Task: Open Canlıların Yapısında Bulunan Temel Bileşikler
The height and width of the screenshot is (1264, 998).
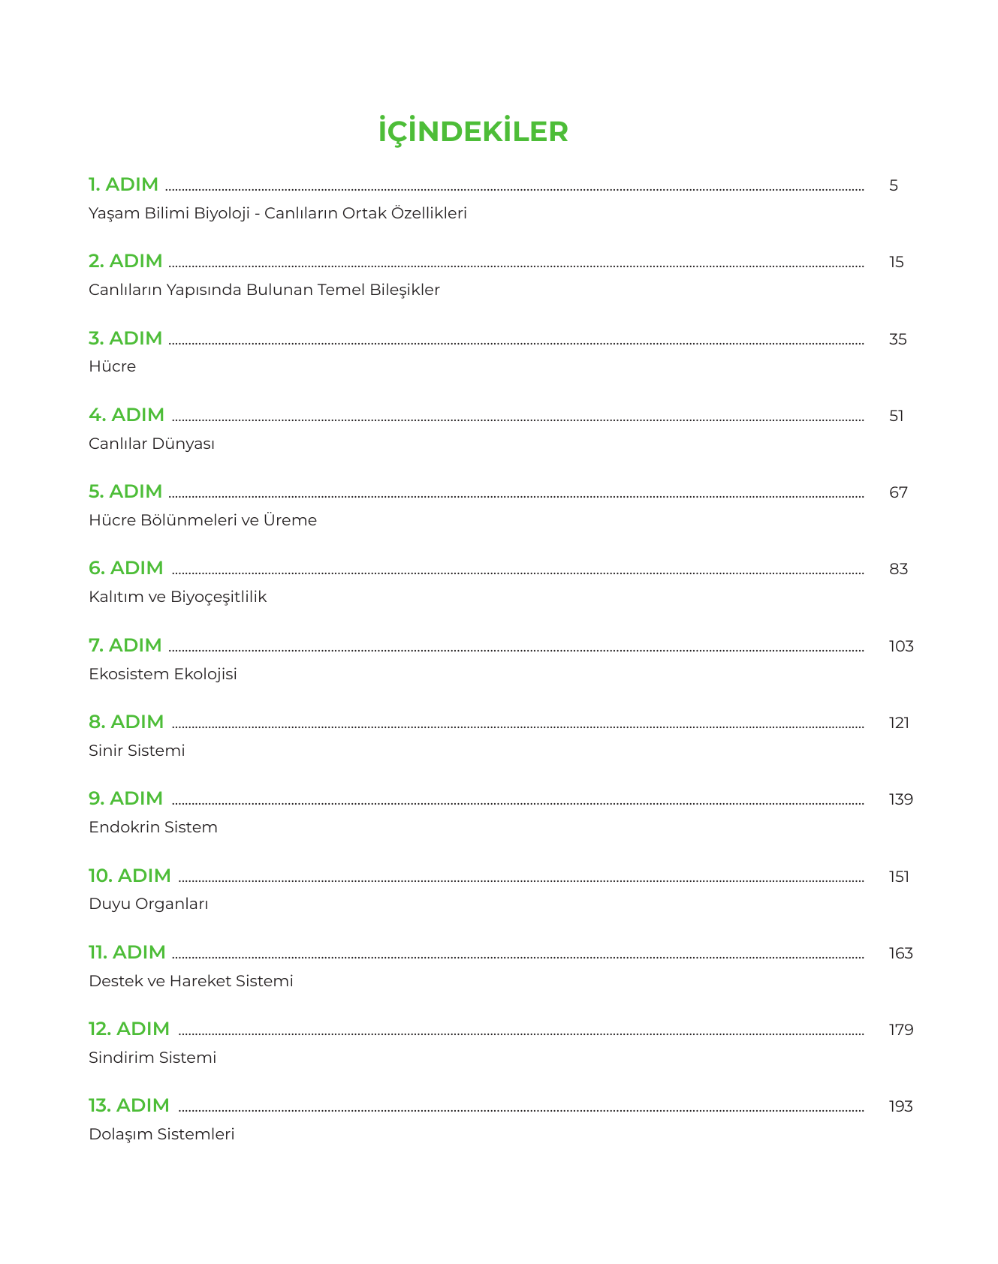Action: (264, 290)
